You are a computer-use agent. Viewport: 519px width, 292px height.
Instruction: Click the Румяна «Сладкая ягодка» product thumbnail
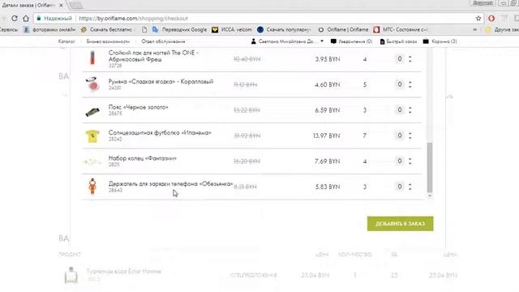coord(92,84)
